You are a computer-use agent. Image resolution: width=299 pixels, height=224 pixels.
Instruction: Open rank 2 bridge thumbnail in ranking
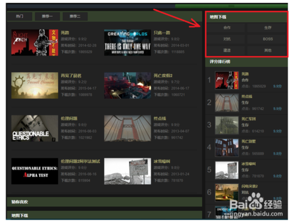(227, 103)
